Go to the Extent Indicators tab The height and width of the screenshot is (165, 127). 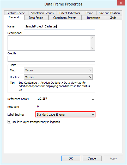coord(70,13)
